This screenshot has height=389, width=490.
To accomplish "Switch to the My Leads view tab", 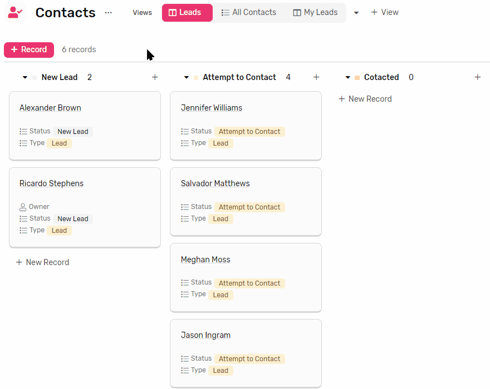I will coord(315,12).
